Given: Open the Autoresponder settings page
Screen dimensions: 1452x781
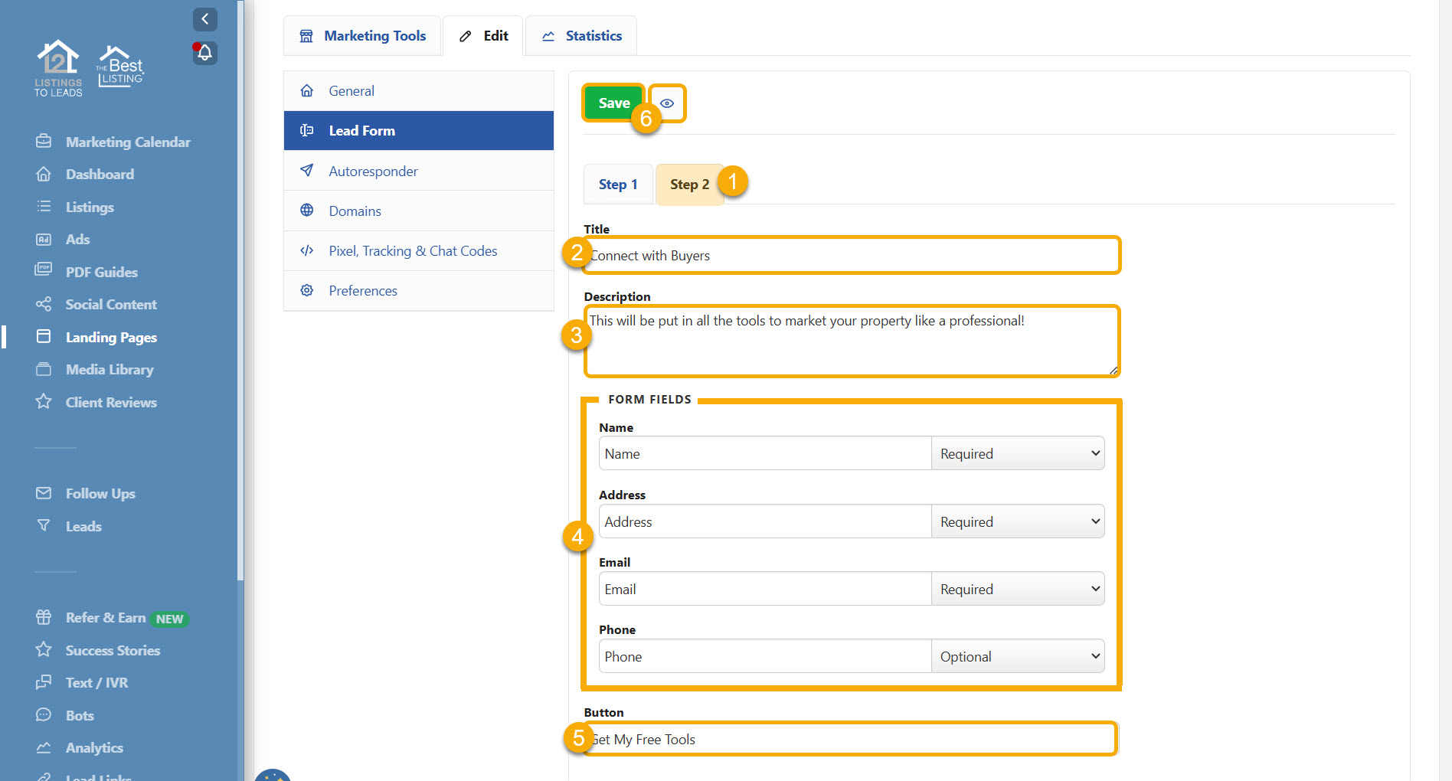Looking at the screenshot, I should tap(373, 171).
